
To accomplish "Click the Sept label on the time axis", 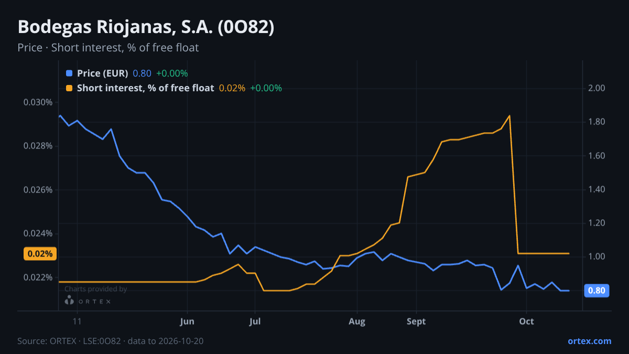I will point(416,321).
